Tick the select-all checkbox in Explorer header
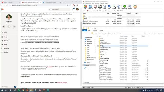Image resolution: width=164 pixels, height=92 pixels. pos(97,36)
